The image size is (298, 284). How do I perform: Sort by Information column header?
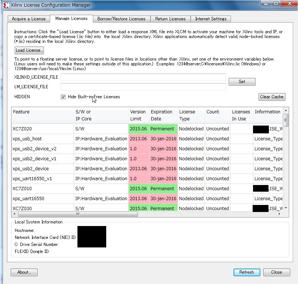click(268, 115)
